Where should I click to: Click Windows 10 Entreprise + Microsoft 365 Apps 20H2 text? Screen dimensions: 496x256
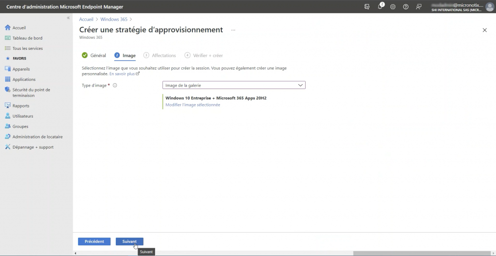(216, 98)
